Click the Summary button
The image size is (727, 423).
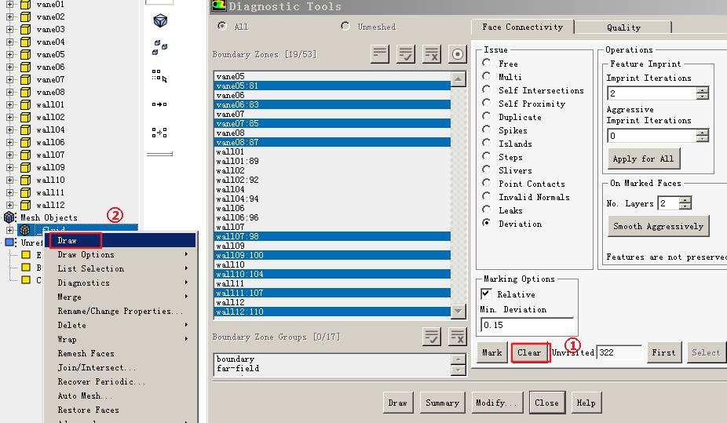tap(442, 403)
